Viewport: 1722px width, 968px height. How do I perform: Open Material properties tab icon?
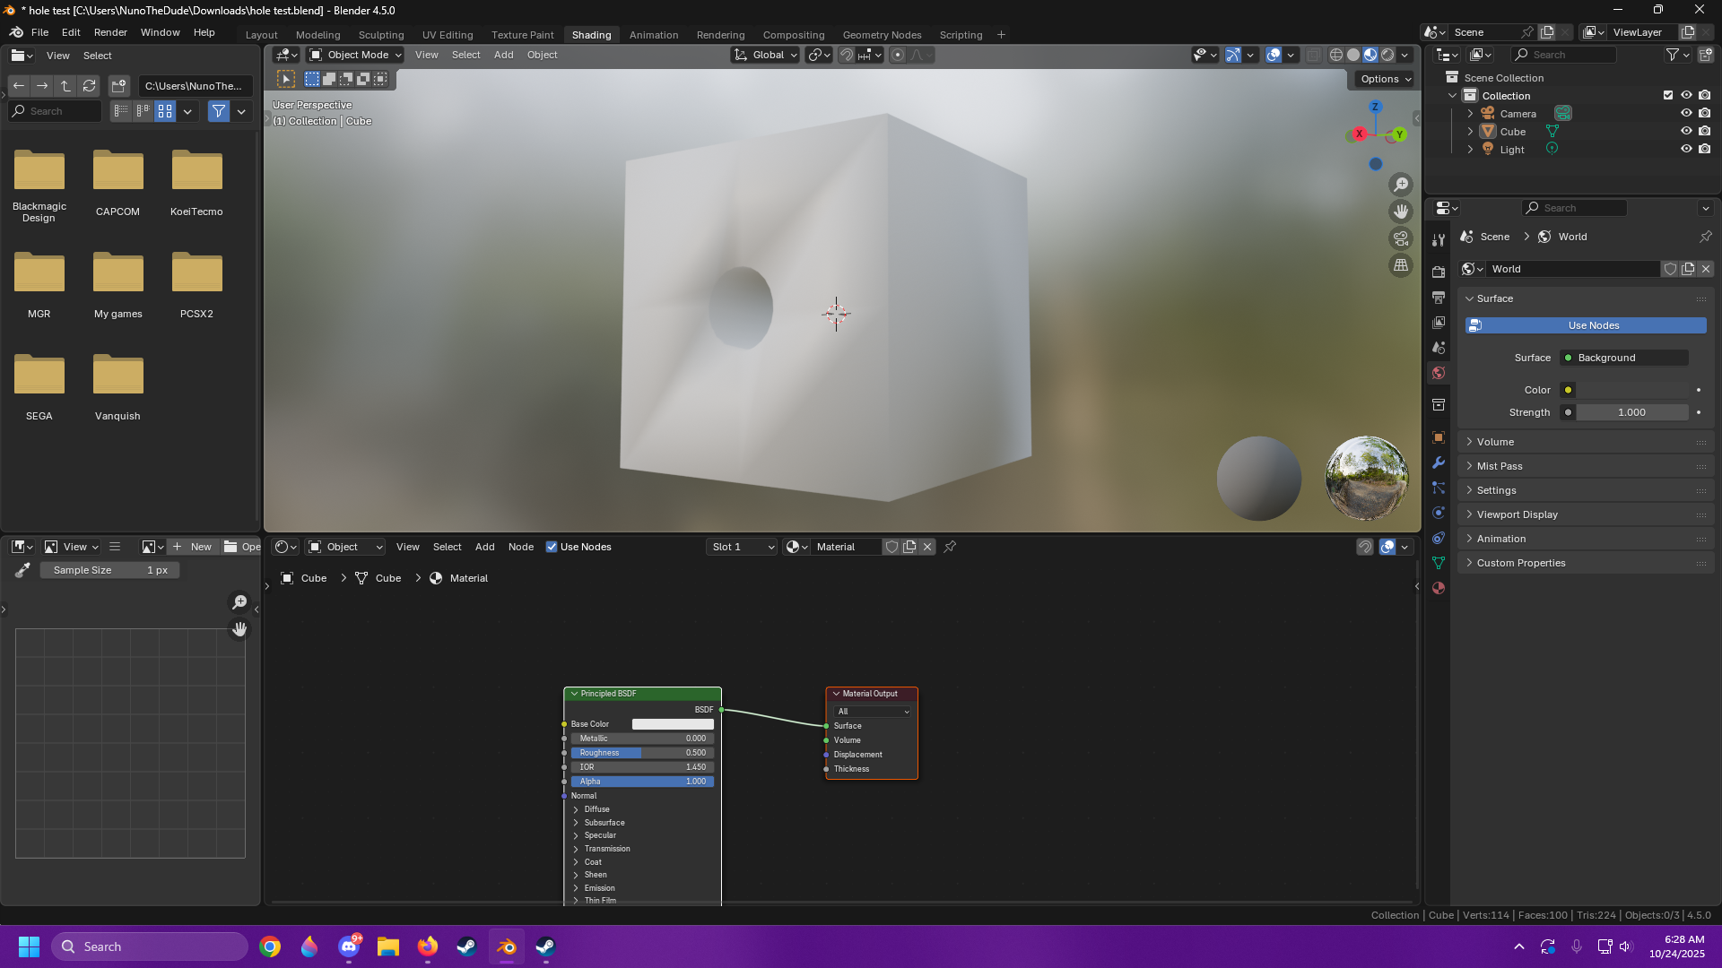point(1439,588)
